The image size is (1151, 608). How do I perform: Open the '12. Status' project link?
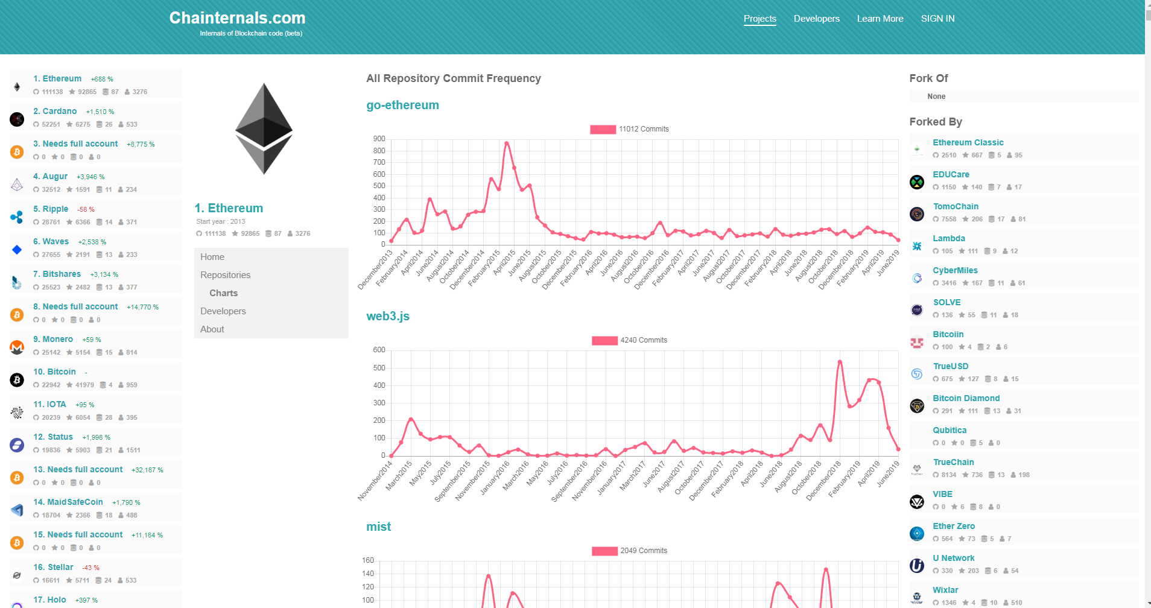(x=53, y=437)
